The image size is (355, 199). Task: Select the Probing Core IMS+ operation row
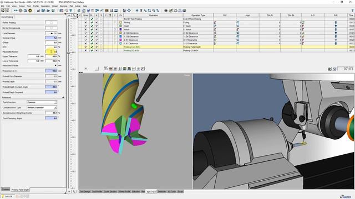coord(216,47)
